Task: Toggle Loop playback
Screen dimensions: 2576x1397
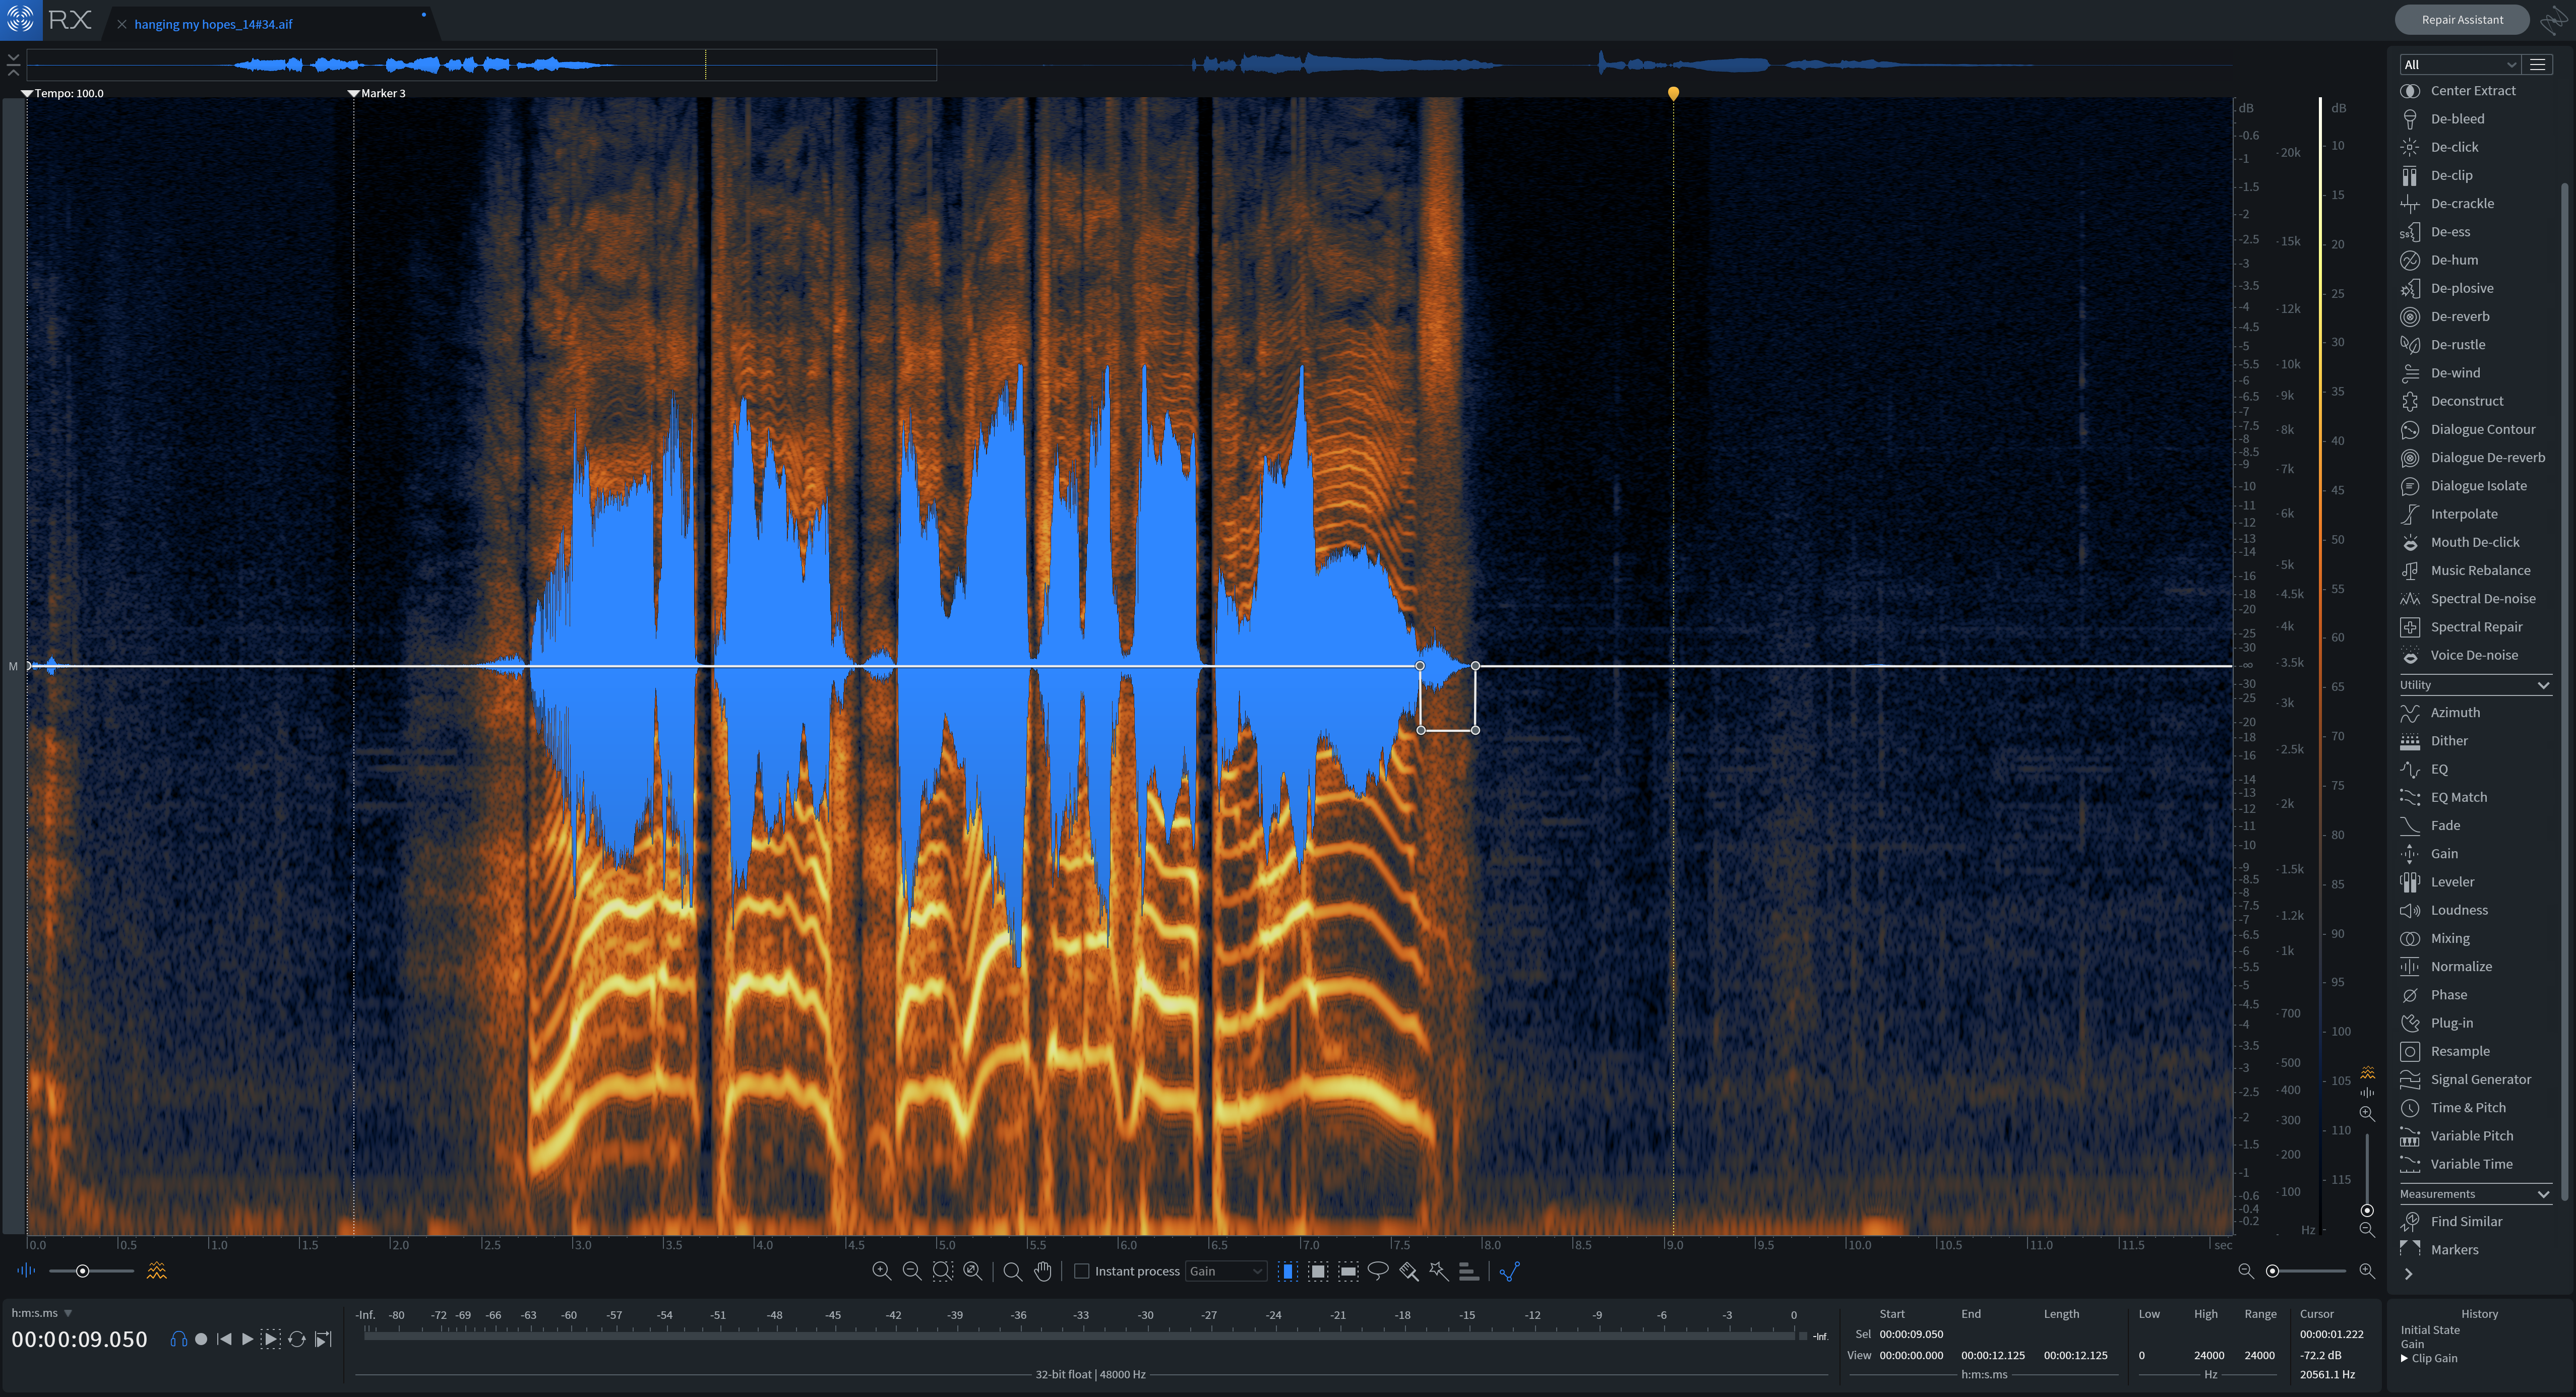Action: click(297, 1339)
